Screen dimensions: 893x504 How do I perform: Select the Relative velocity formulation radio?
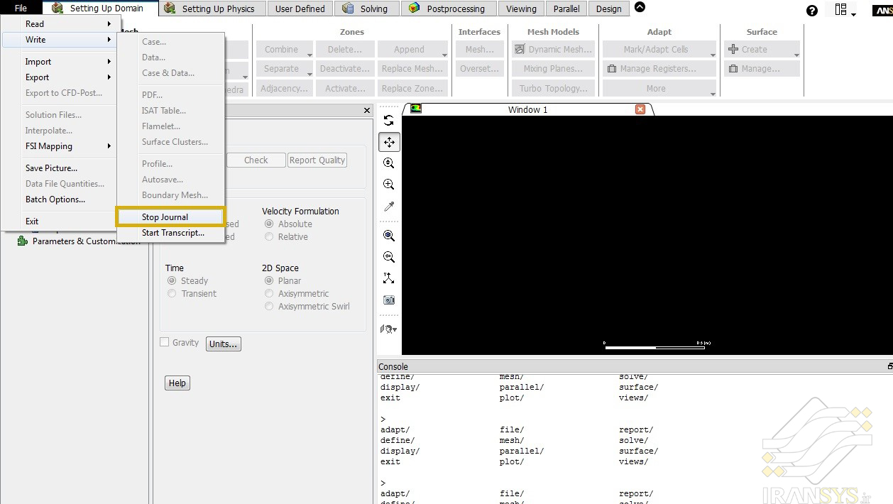point(269,236)
